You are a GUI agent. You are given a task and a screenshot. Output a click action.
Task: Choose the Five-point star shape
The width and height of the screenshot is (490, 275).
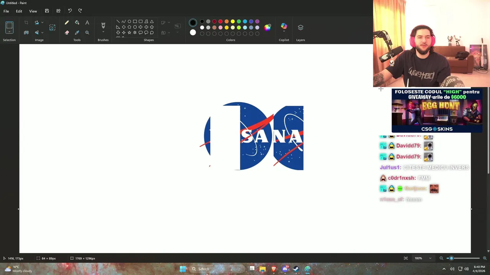pos(129,32)
